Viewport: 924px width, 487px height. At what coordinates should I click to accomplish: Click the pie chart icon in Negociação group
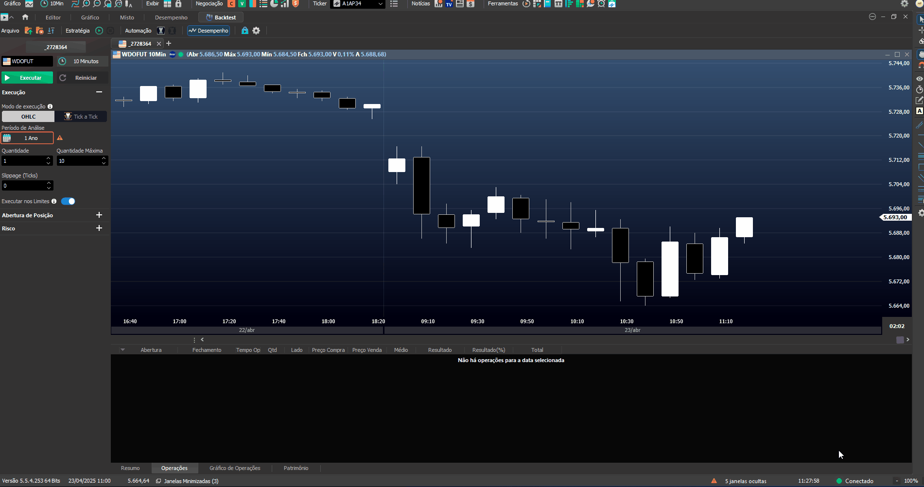(x=274, y=4)
